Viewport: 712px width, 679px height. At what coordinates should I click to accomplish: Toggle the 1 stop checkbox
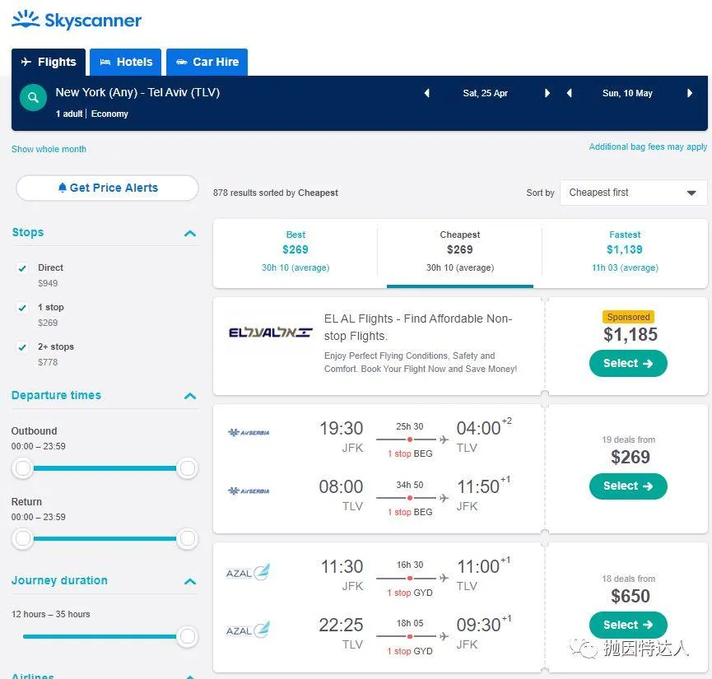[21, 308]
